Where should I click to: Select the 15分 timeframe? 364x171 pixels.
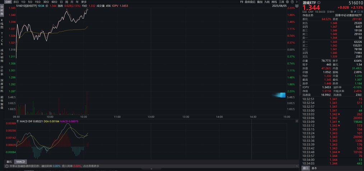(x=38, y=2)
